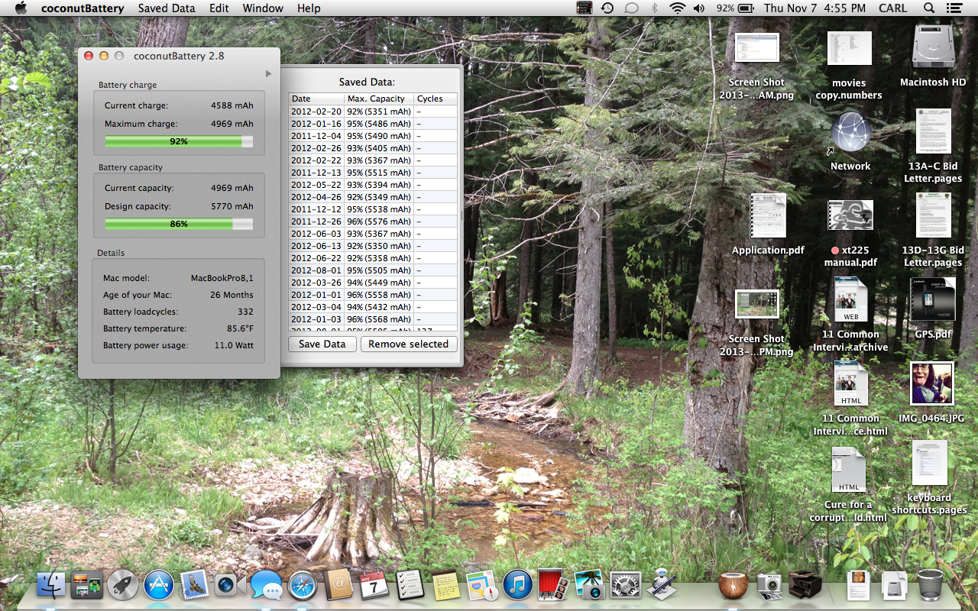Click the Save Data button

coord(322,344)
